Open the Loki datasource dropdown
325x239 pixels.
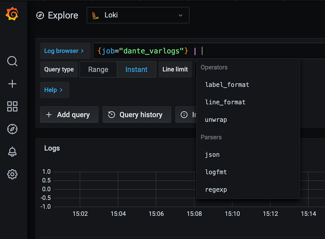coord(138,15)
